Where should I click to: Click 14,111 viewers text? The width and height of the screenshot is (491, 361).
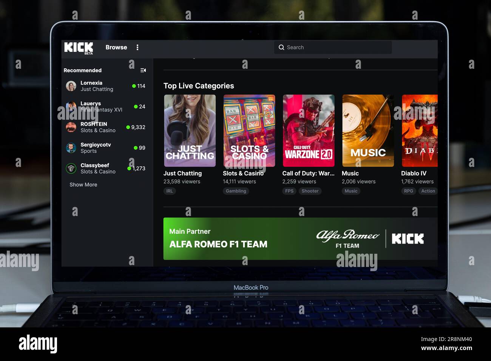coord(239,182)
